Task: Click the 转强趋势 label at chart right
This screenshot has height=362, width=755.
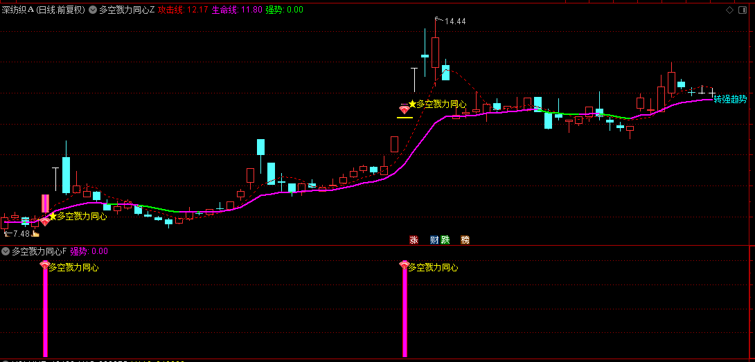Action: 731,99
